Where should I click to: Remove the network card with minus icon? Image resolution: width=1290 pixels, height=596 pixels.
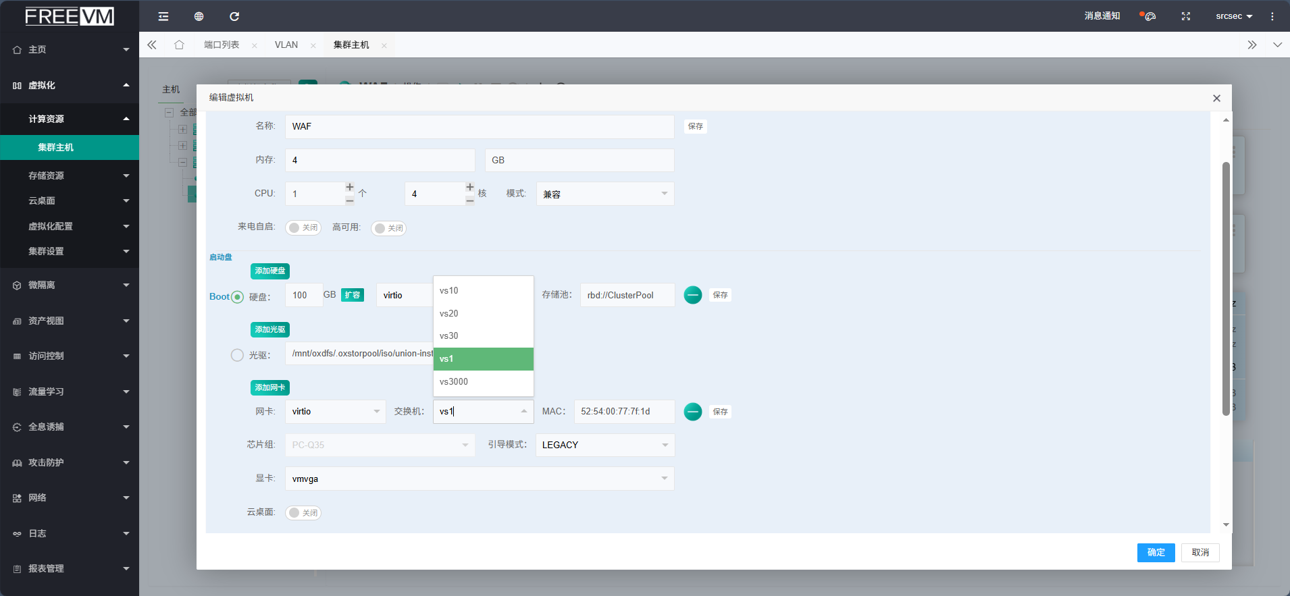coord(692,412)
